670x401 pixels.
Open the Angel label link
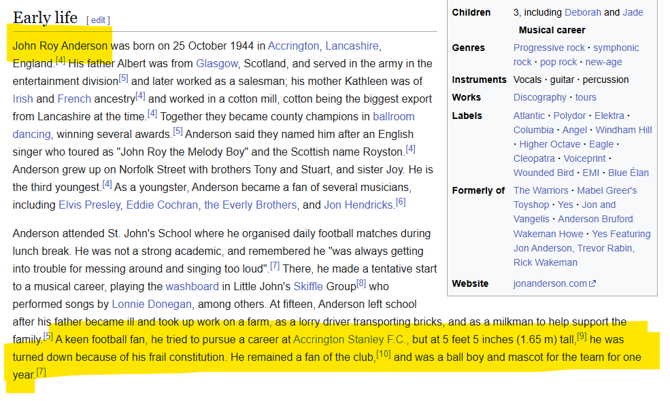coord(575,130)
